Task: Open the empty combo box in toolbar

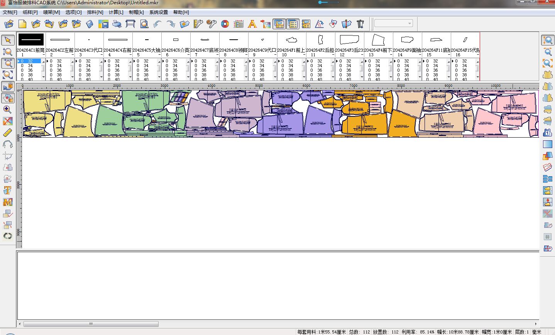Action: click(393, 24)
